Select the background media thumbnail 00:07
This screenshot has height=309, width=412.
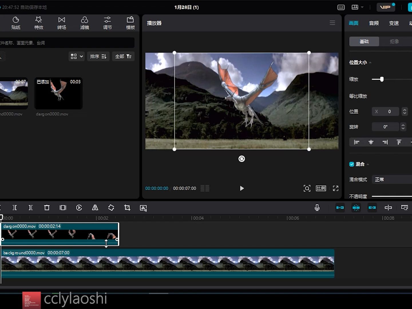tap(14, 93)
